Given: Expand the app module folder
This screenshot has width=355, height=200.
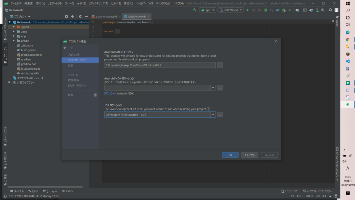Looking at the screenshot, I should coord(14,36).
